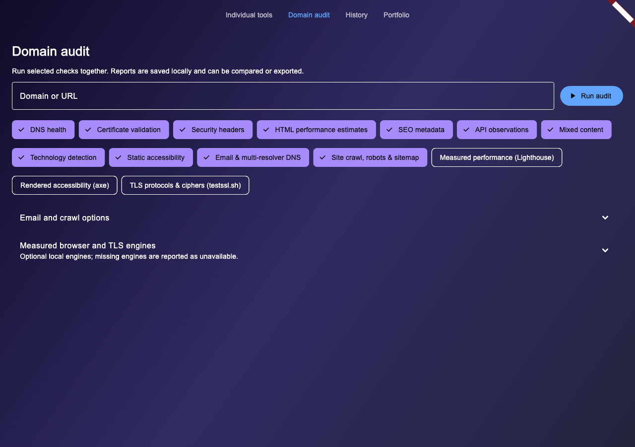This screenshot has height=447, width=635.
Task: Go to the Portfolio tab
Action: (396, 15)
